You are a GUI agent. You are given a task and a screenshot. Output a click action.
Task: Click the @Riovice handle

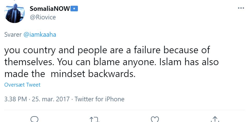[43, 17]
